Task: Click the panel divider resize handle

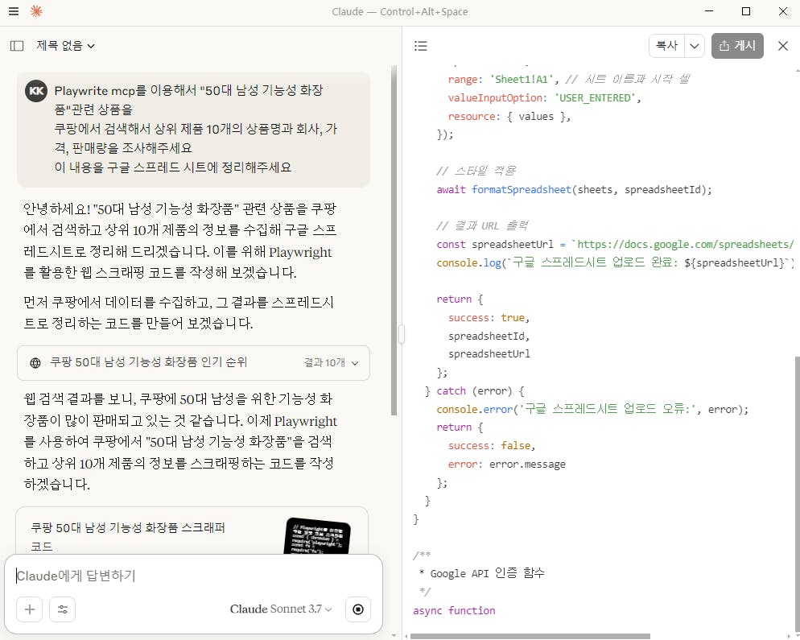Action: pyautogui.click(x=402, y=334)
